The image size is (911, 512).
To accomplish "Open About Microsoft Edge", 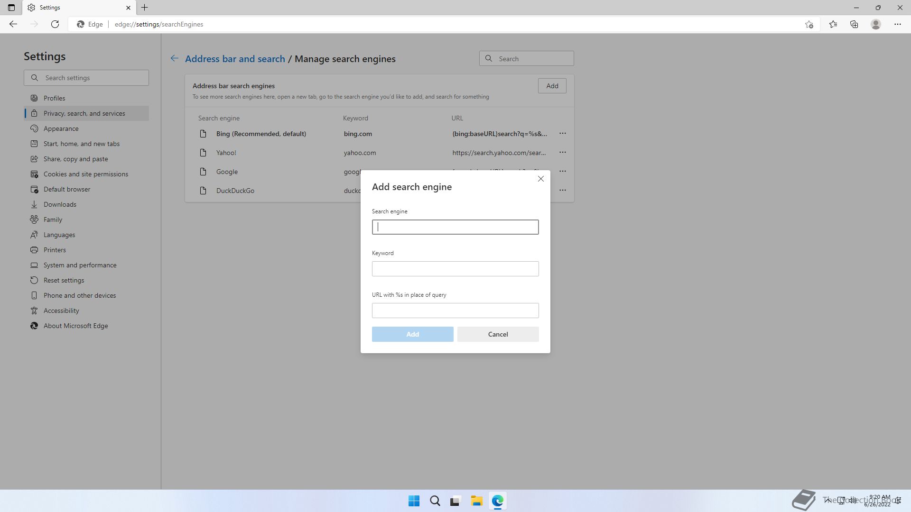I will click(86, 326).
